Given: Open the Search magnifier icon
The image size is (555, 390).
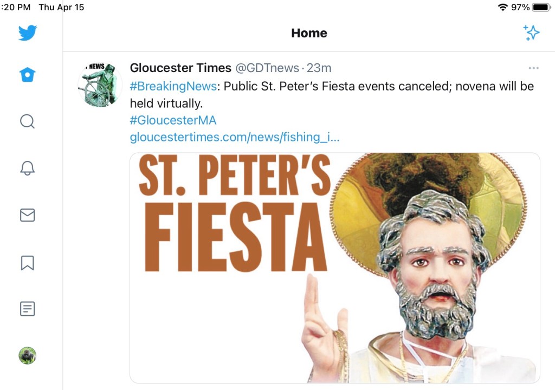Looking at the screenshot, I should point(28,121).
